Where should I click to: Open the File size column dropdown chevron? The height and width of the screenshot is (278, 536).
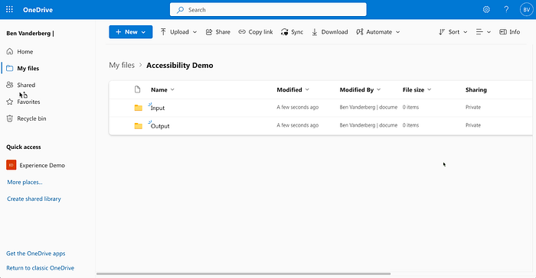429,89
